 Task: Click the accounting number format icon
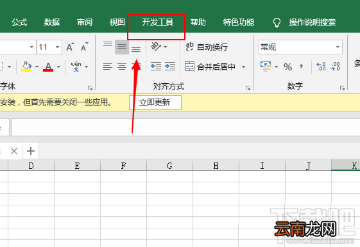(266, 67)
